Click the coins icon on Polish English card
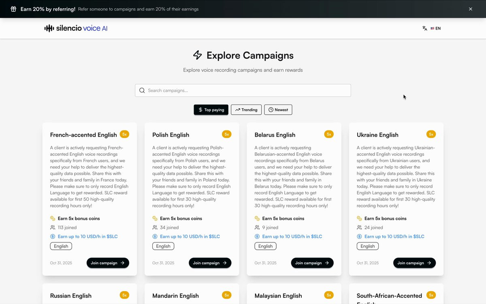Image resolution: width=486 pixels, height=304 pixels. tap(155, 218)
